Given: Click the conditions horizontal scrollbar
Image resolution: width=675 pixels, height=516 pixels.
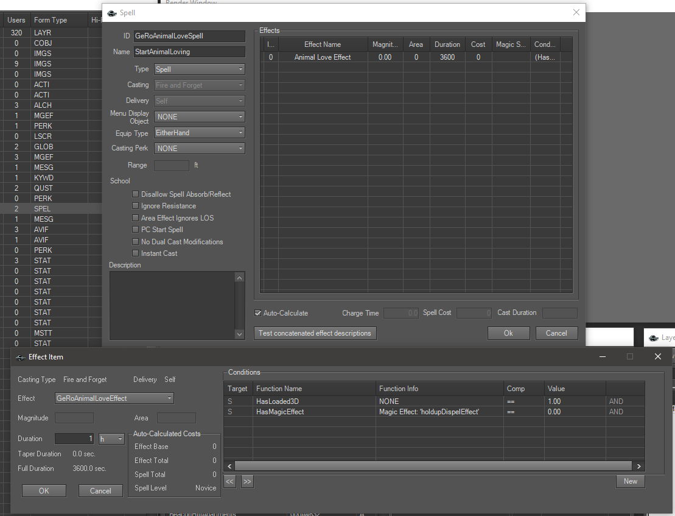Looking at the screenshot, I should coord(433,466).
